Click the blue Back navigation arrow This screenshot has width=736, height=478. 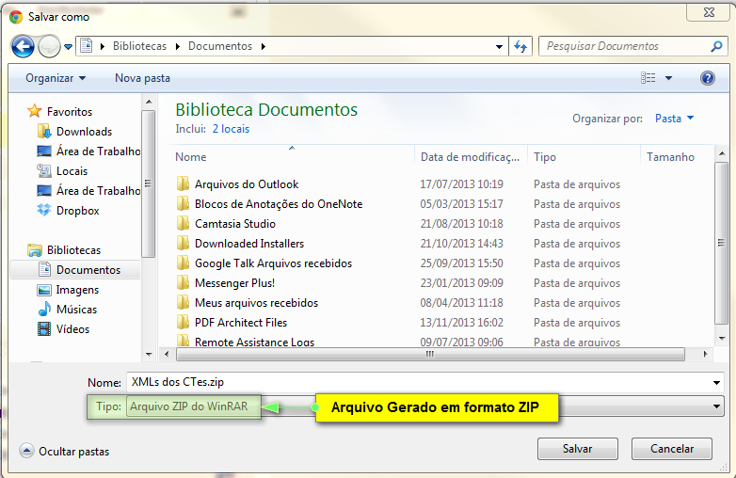23,46
